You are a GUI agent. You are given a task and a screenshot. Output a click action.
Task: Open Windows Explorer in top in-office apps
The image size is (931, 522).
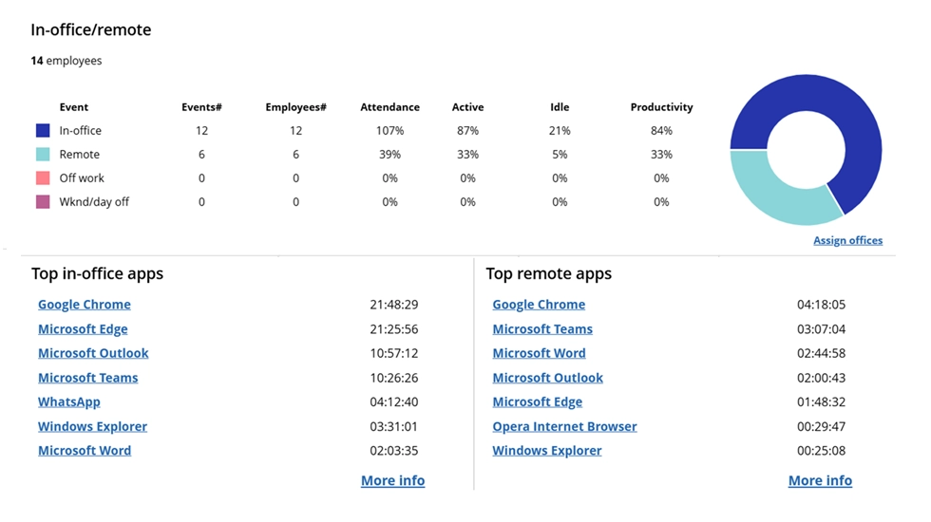point(93,426)
